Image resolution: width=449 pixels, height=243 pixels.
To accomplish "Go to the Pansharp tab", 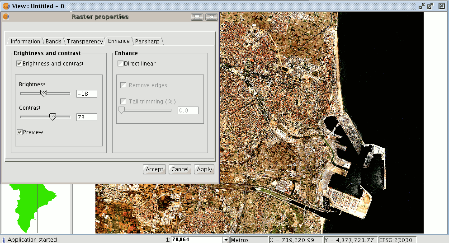I will (x=147, y=42).
